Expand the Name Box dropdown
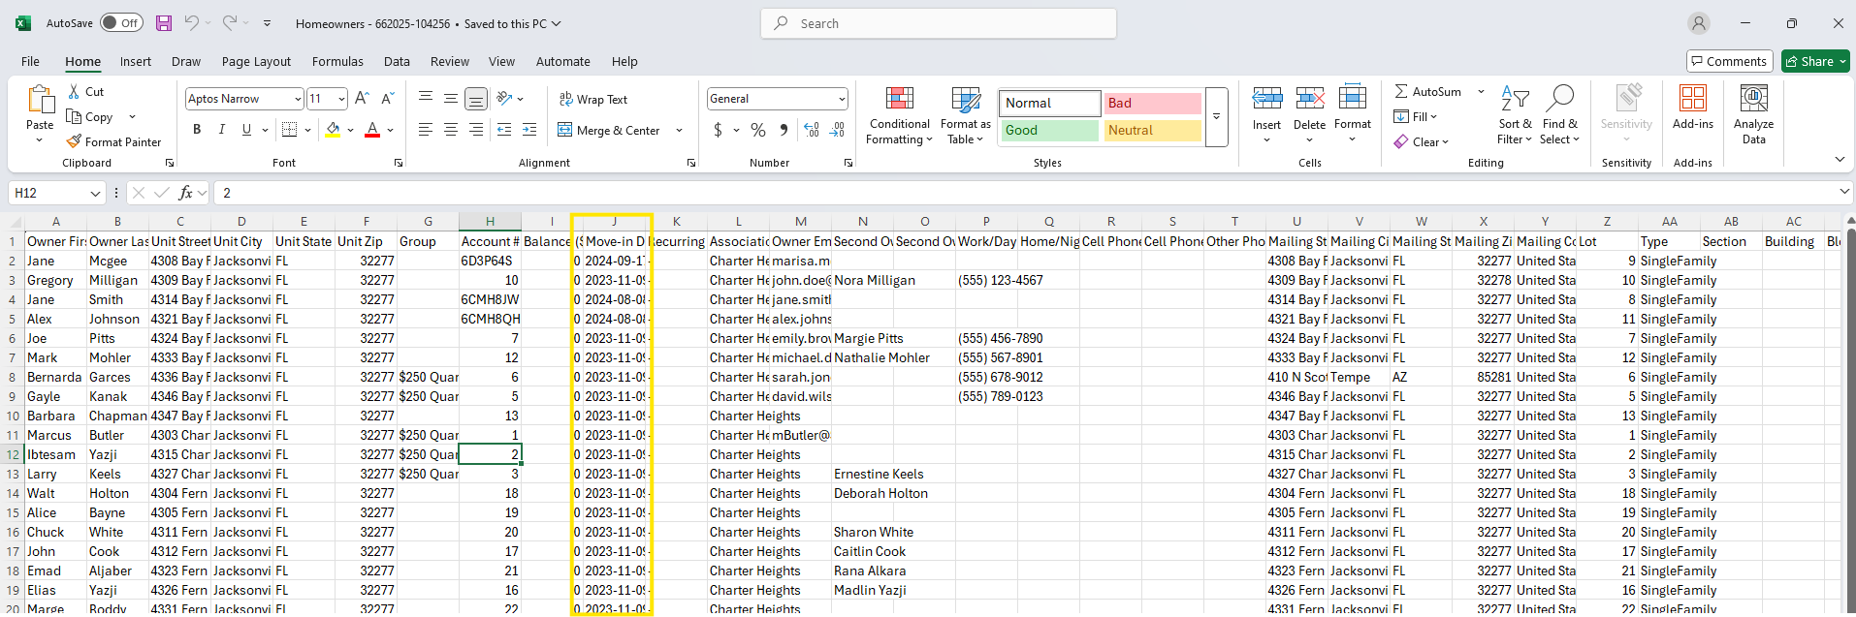 (x=95, y=193)
